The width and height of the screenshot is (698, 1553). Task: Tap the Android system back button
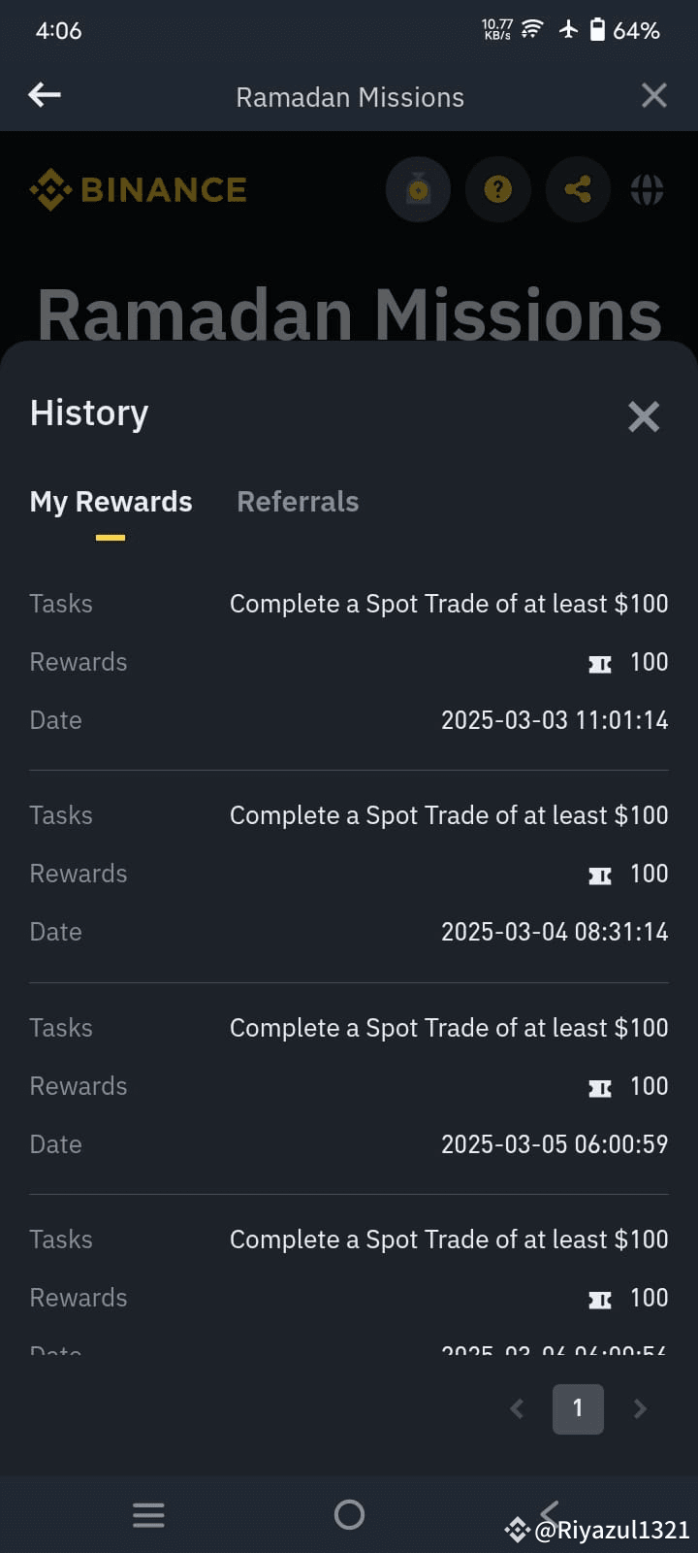pyautogui.click(x=550, y=1512)
